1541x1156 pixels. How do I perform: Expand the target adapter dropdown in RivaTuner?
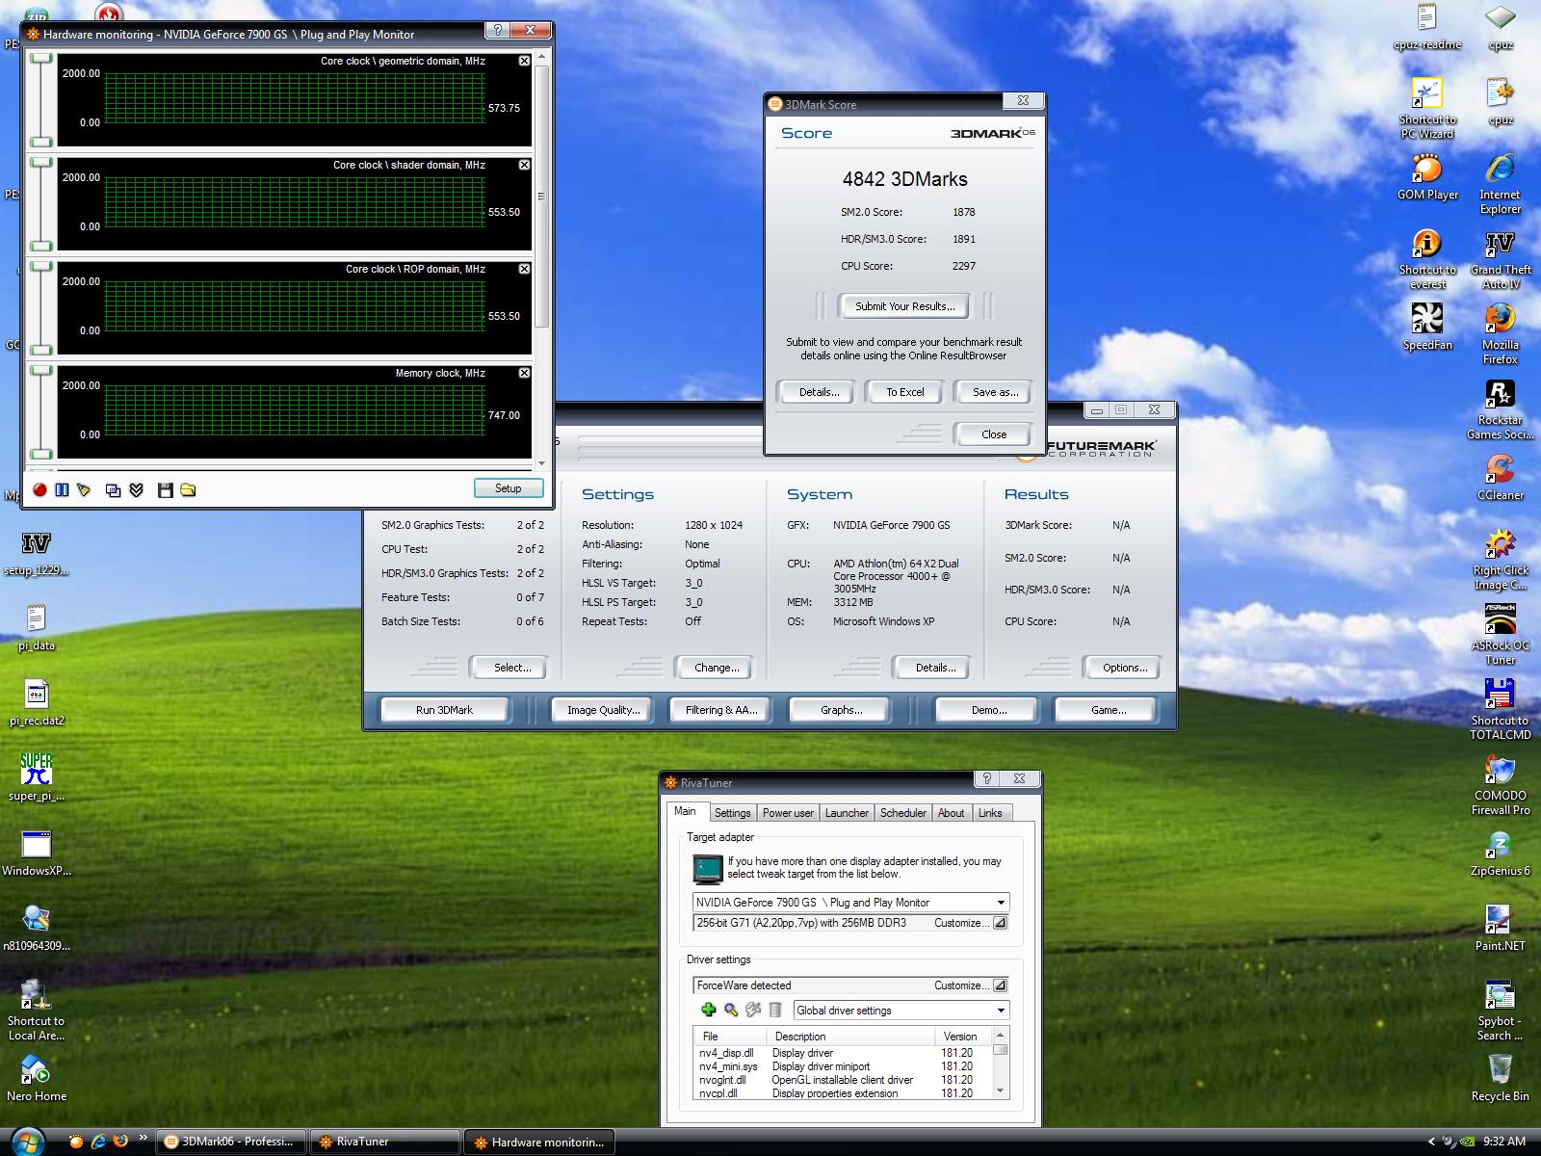[1001, 903]
